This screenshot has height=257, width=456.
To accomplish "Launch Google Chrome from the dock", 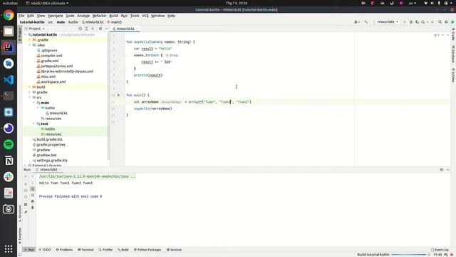I will (x=9, y=15).
